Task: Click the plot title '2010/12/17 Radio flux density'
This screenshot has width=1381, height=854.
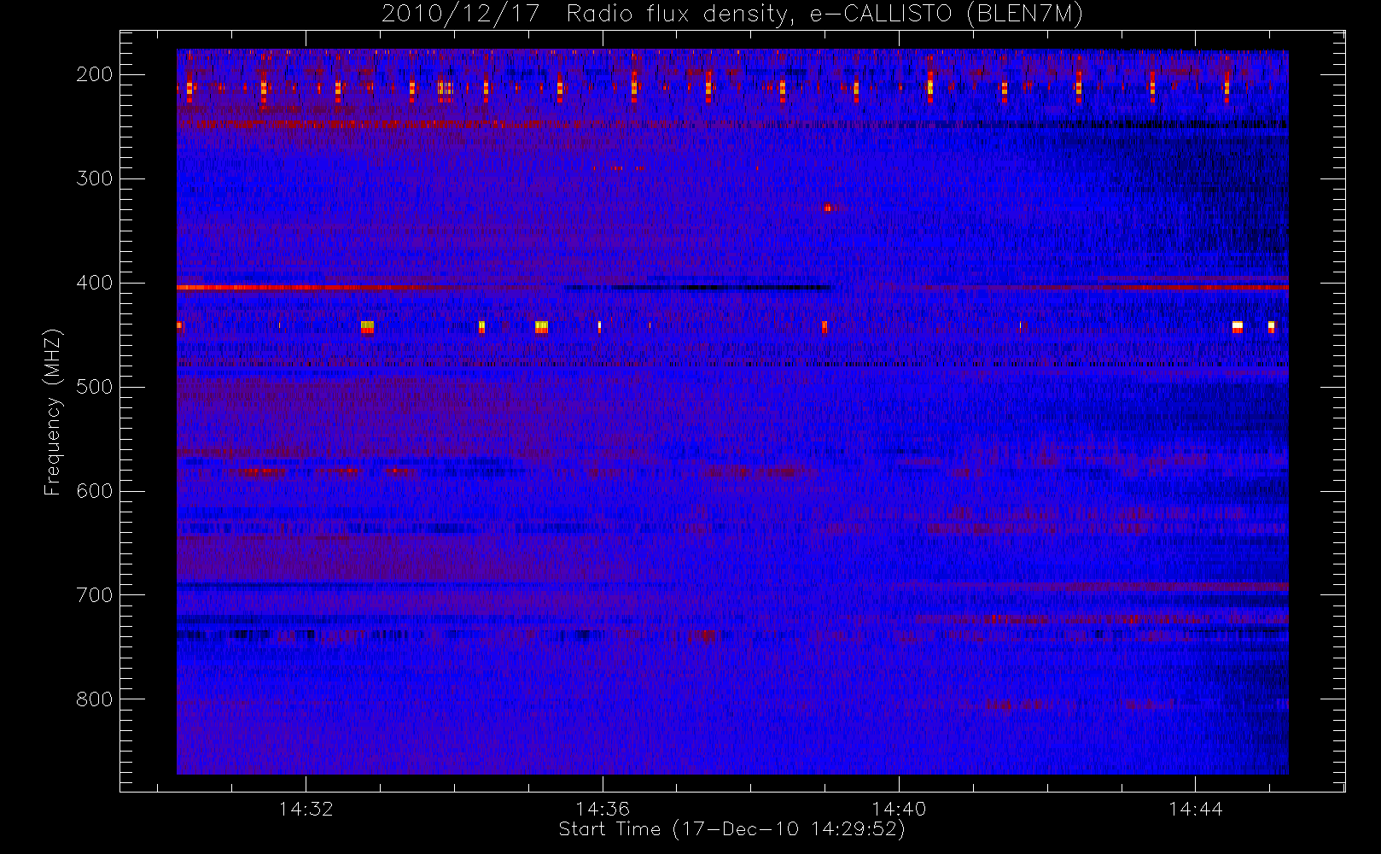Action: (732, 14)
